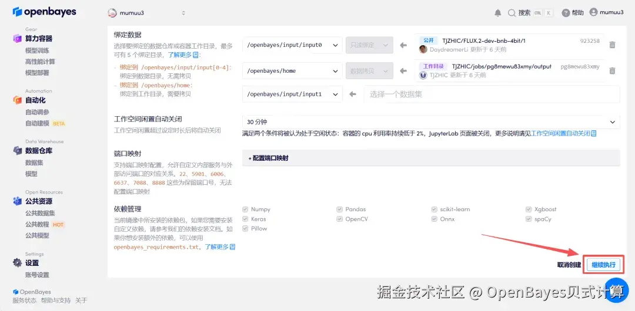This screenshot has width=635, height=311.
Task: Click the search magnifier icon
Action: (x=512, y=13)
